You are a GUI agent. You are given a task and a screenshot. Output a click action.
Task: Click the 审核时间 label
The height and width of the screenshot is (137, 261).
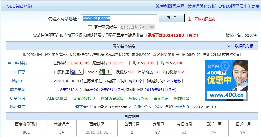[x=184, y=107]
